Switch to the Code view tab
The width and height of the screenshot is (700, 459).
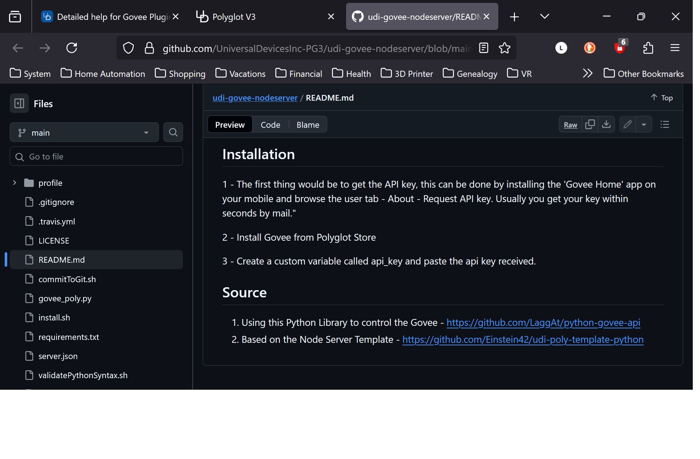[x=270, y=124]
